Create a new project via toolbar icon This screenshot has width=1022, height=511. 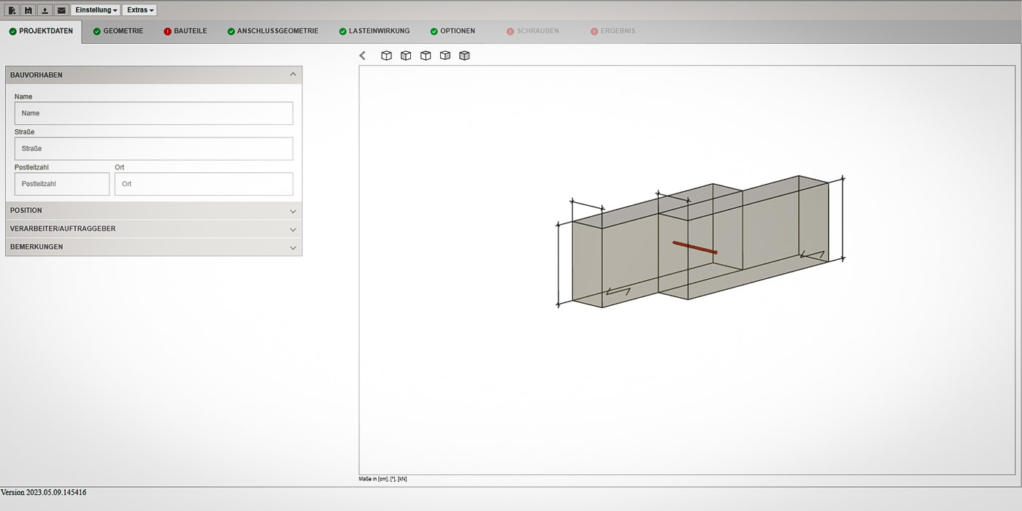11,9
